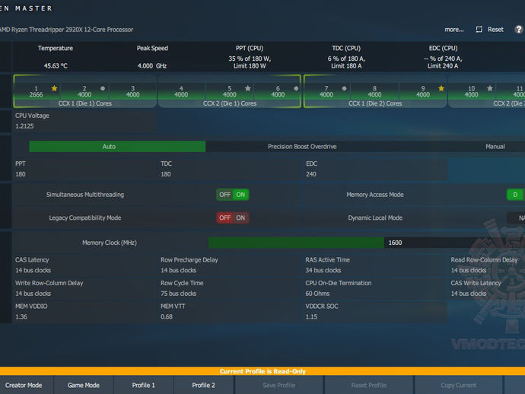Click CCX 1 (Die 1) Cores label
The height and width of the screenshot is (394, 525).
[x=85, y=103]
